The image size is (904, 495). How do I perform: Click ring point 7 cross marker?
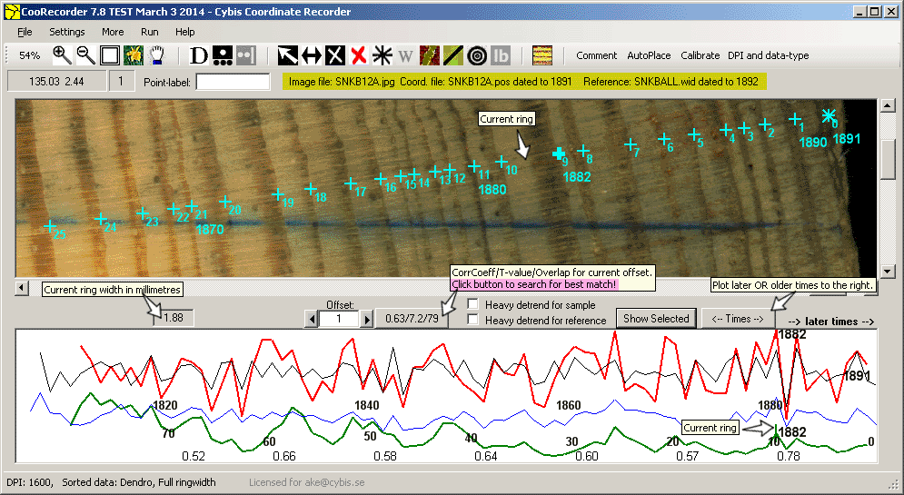click(x=631, y=144)
